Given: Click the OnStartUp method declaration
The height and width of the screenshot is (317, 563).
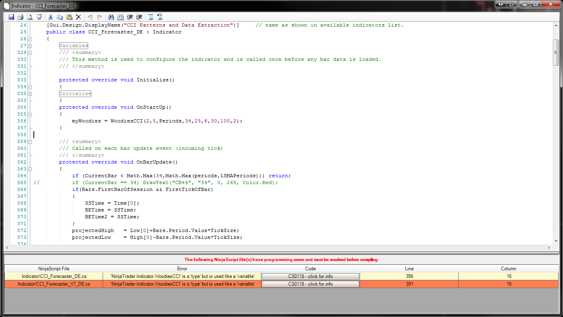Looking at the screenshot, I should [115, 108].
